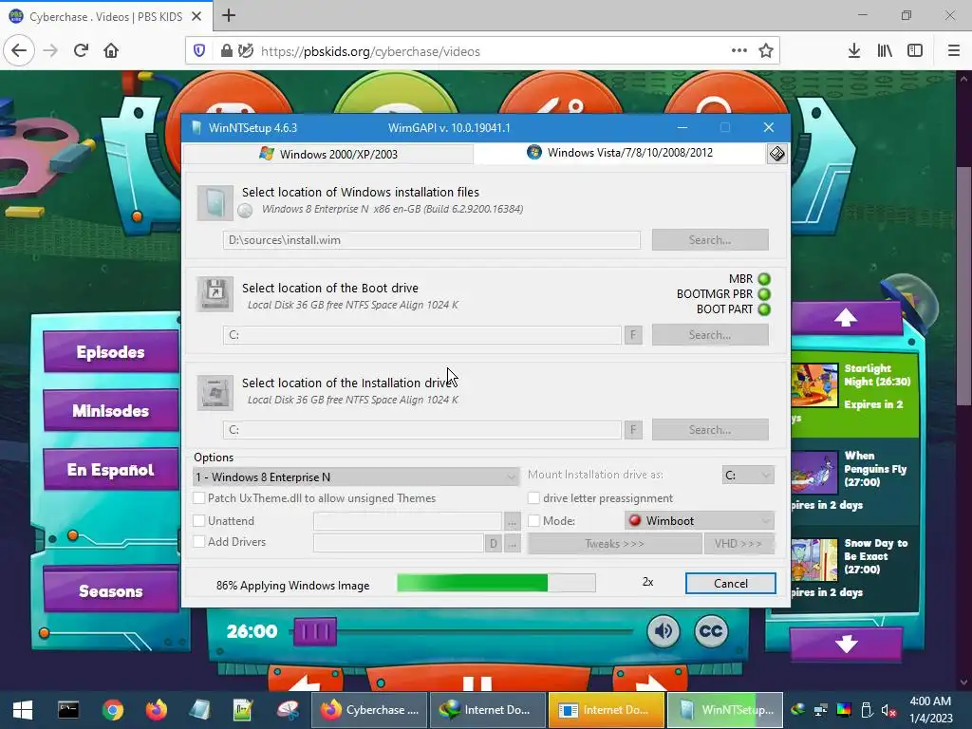This screenshot has height=729, width=972.
Task: Select the Cyberchase Videos browser tab
Action: [x=105, y=17]
